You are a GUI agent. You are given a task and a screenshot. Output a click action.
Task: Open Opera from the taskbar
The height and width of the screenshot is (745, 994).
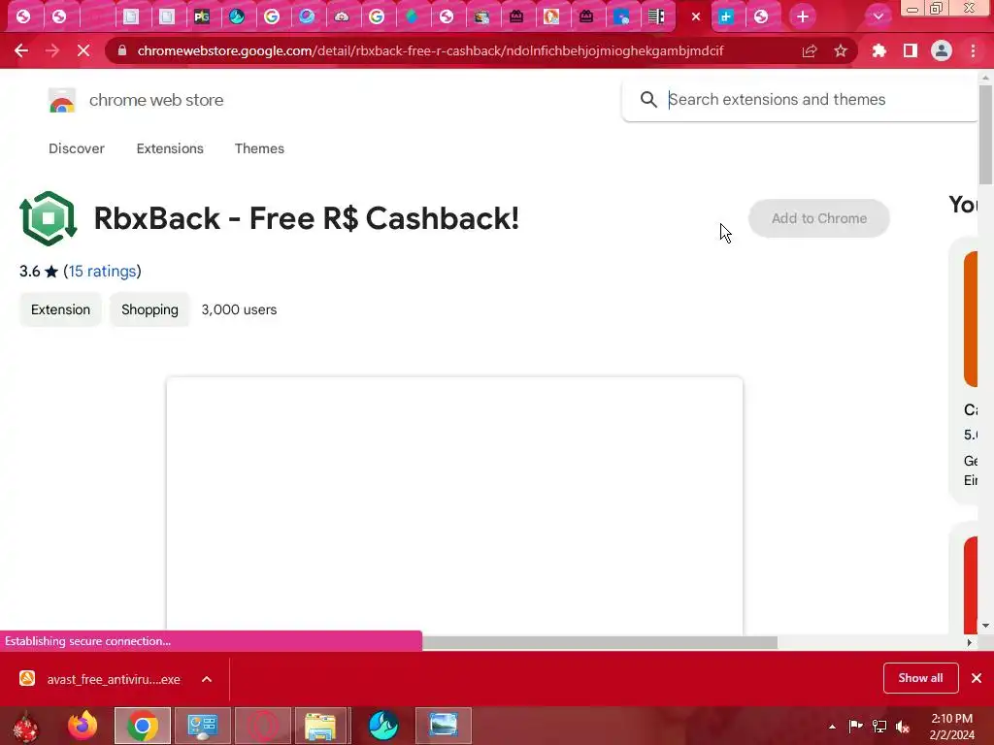(x=262, y=726)
